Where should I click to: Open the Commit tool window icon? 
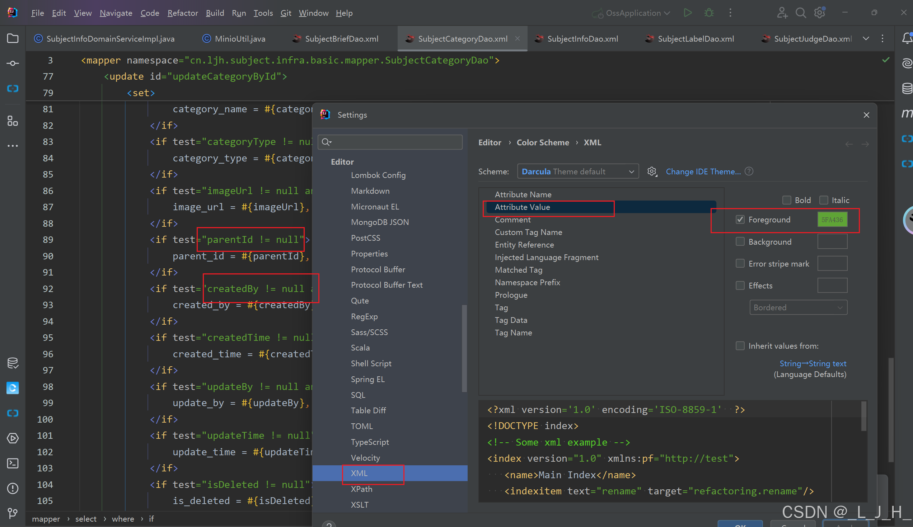[13, 63]
